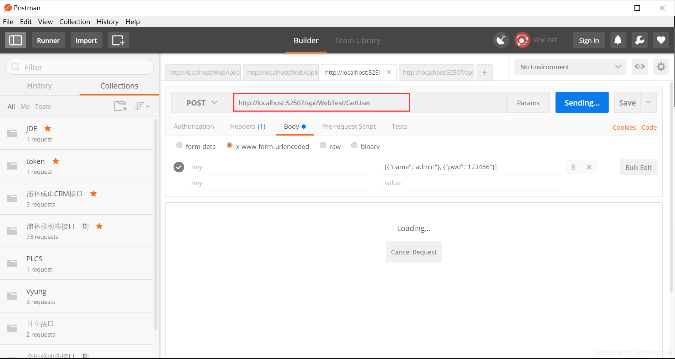
Task: Uncheck the first key-value row checkbox
Action: 179,167
